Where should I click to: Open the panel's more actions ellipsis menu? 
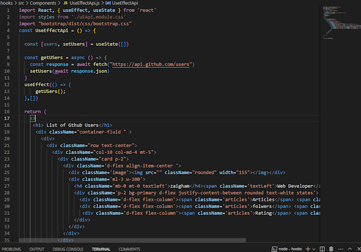340,249
